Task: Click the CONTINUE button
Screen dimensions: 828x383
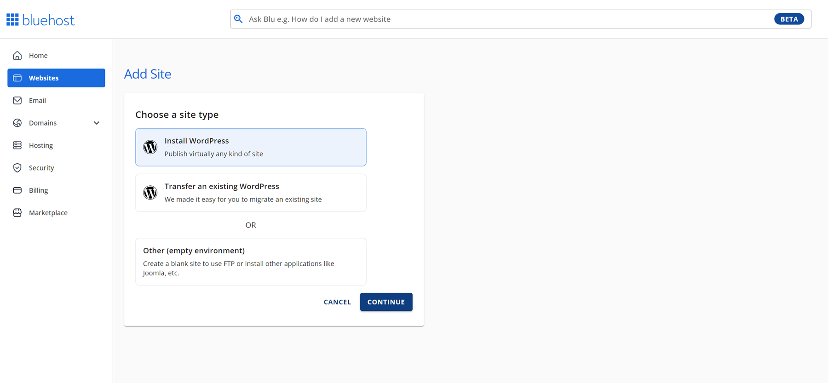Action: pos(386,302)
